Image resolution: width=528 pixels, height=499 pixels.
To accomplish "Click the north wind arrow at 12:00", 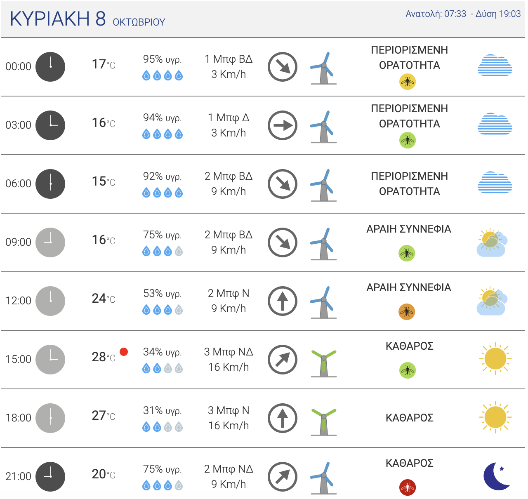I will tap(283, 301).
